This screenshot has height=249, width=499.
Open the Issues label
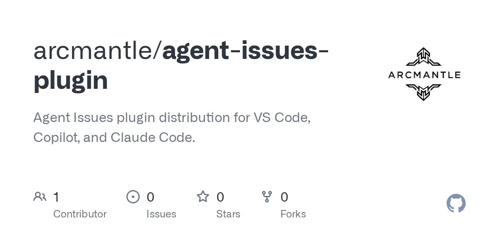161,214
